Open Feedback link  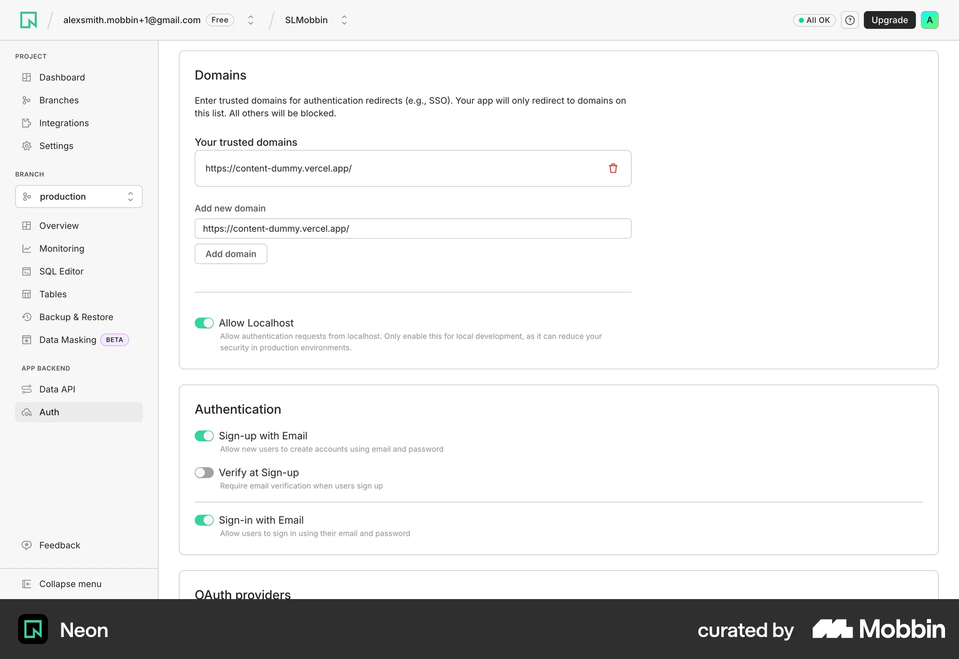pos(59,545)
